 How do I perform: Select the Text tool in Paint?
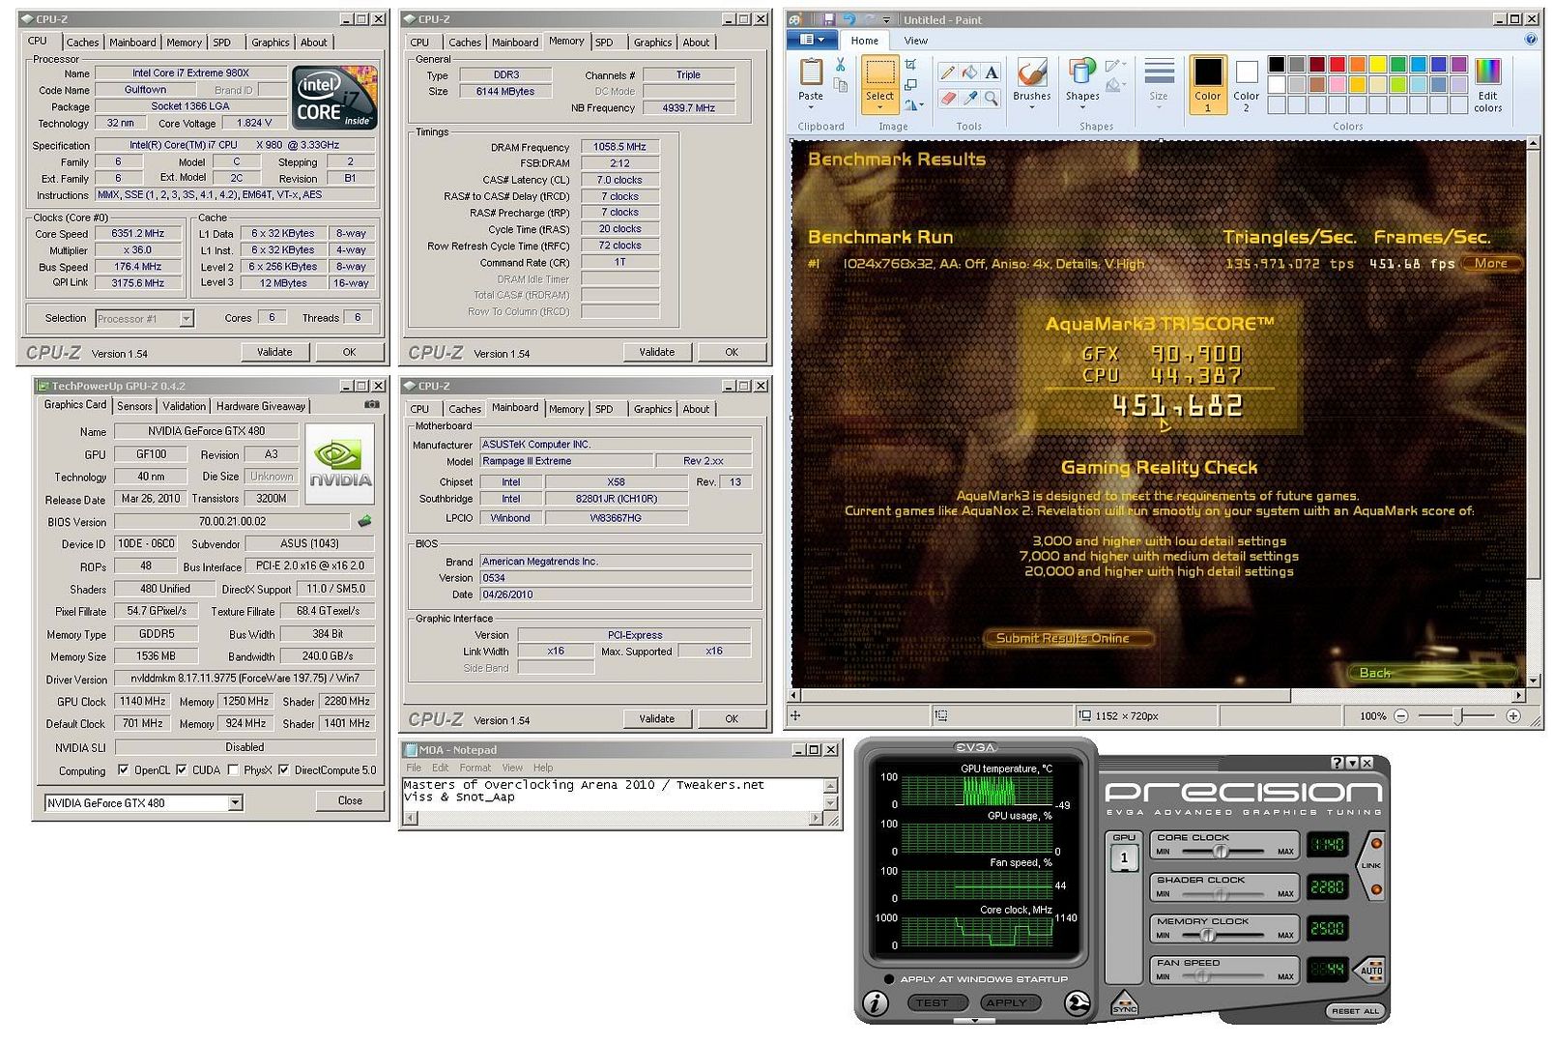click(x=992, y=72)
